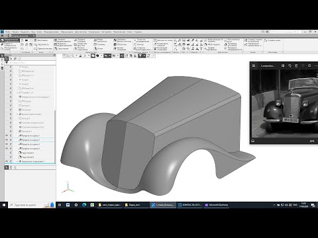Click the Сечение section tool
The image size is (318, 238).
[x=99, y=44]
